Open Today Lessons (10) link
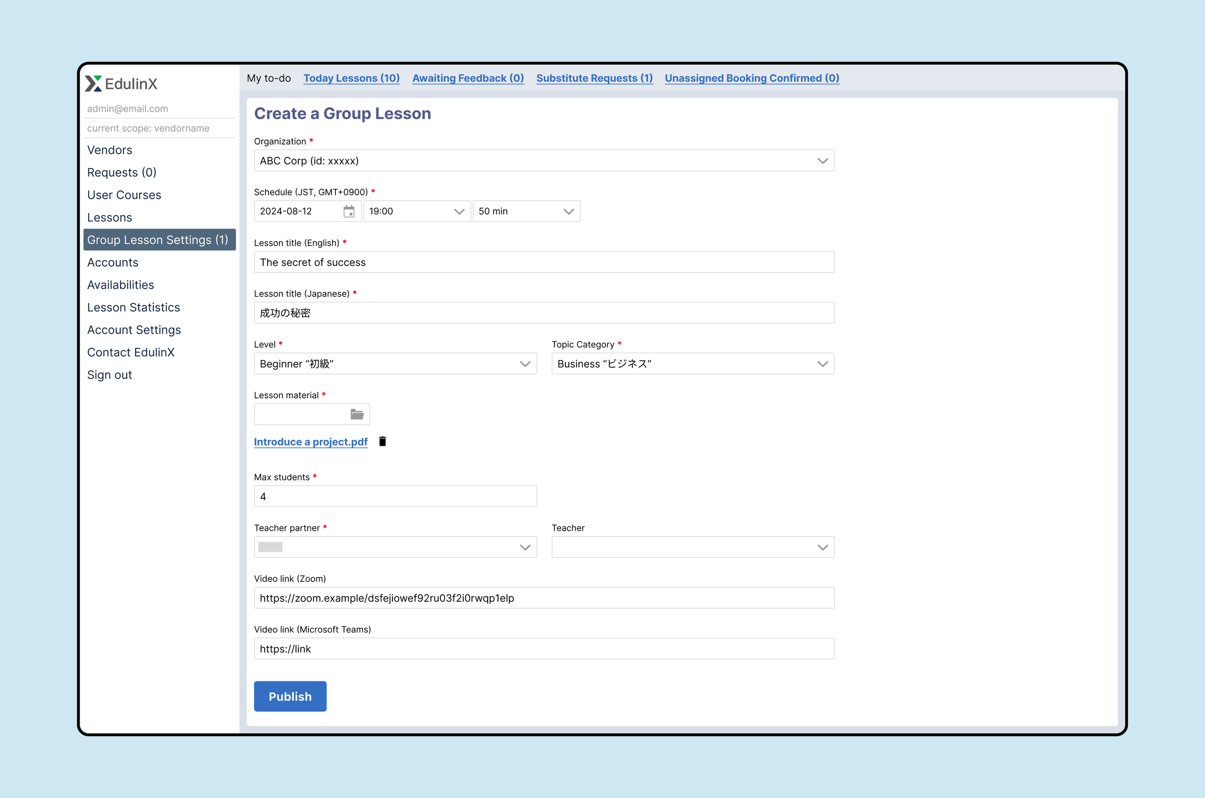This screenshot has height=798, width=1205. coord(351,78)
